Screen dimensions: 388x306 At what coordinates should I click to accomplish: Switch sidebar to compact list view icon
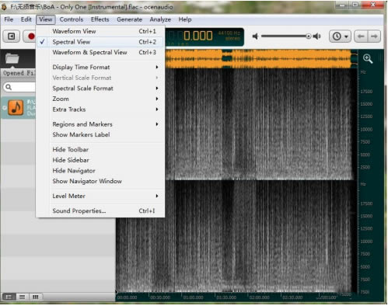pyautogui.click(x=23, y=297)
